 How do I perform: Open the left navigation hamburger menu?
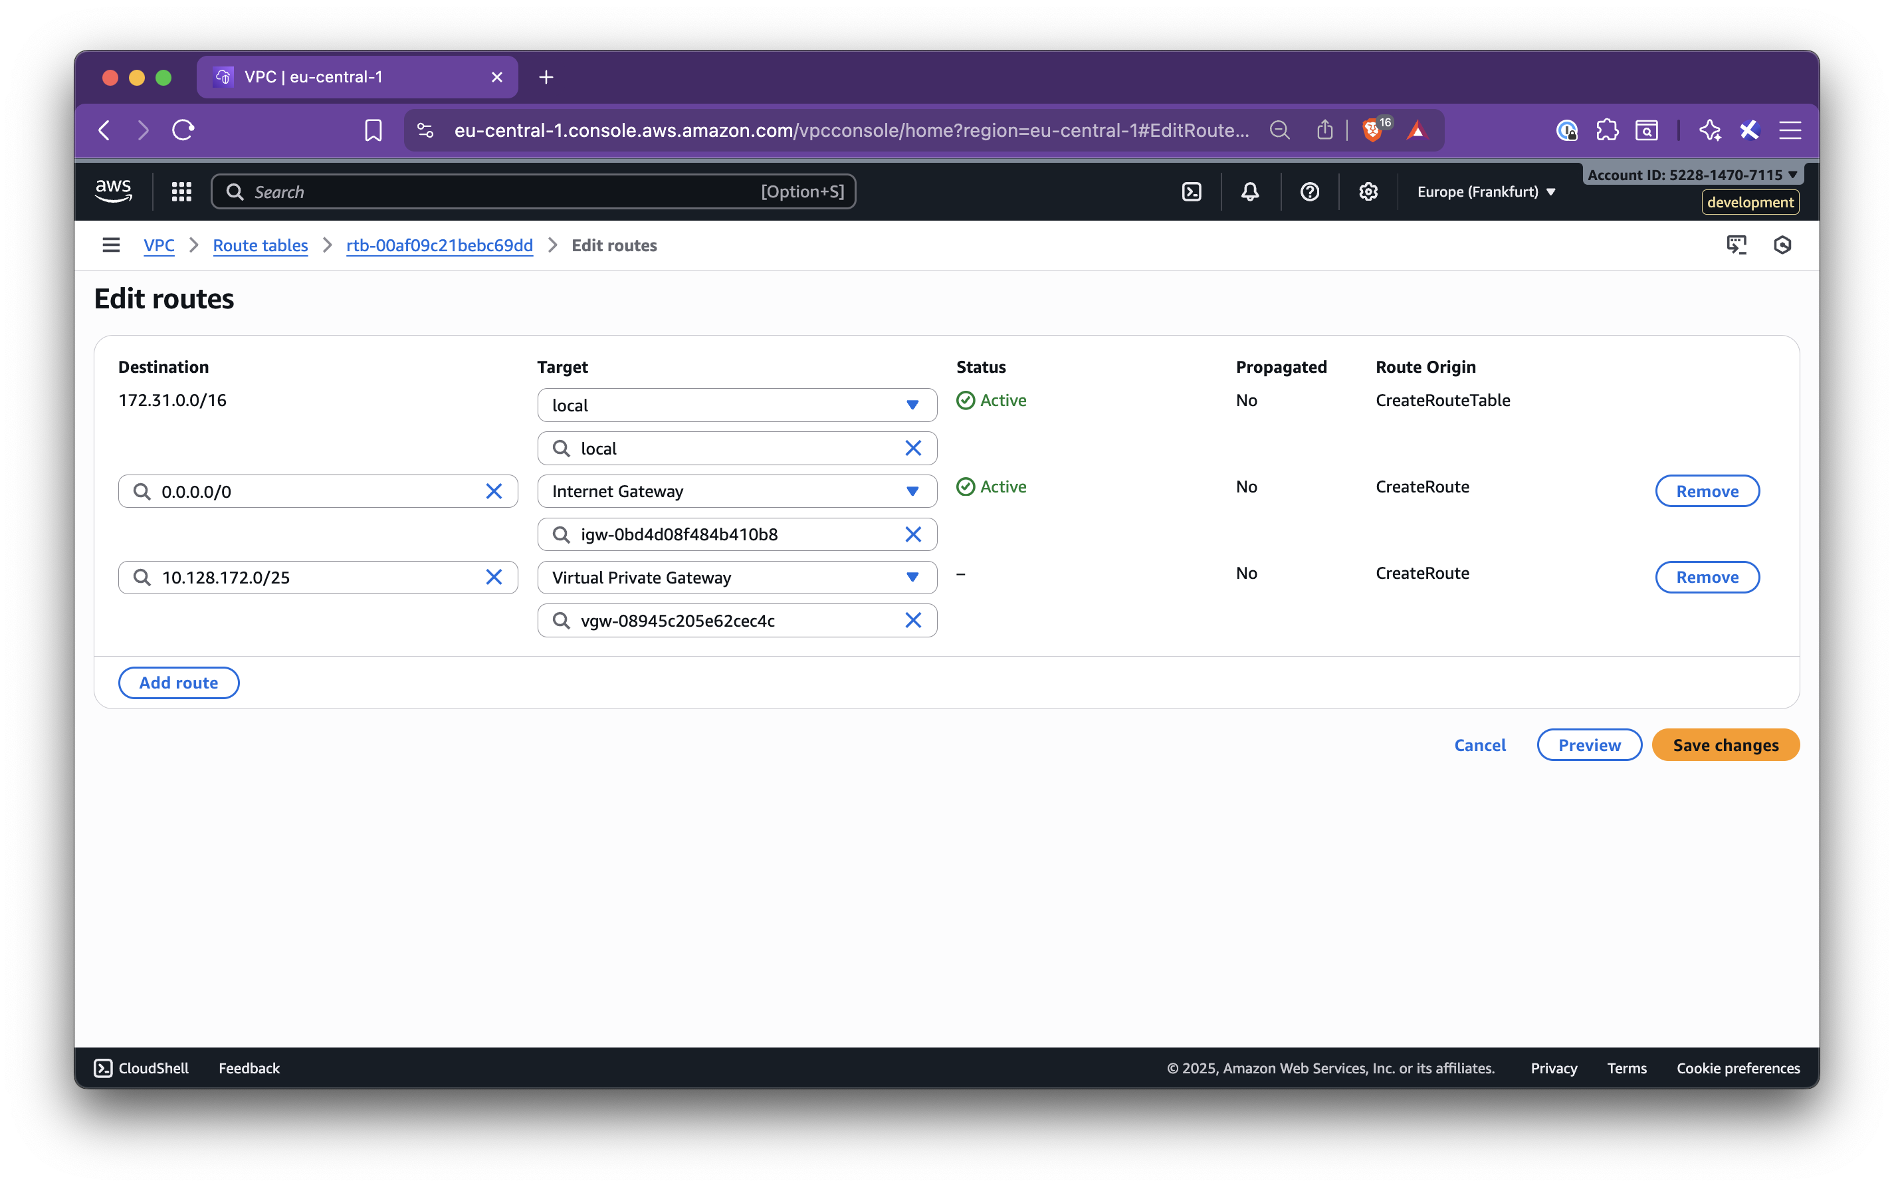[111, 245]
